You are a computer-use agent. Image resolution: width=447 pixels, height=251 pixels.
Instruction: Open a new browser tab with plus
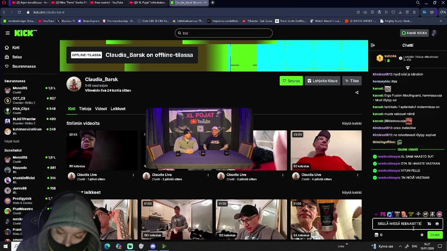[x=212, y=2]
